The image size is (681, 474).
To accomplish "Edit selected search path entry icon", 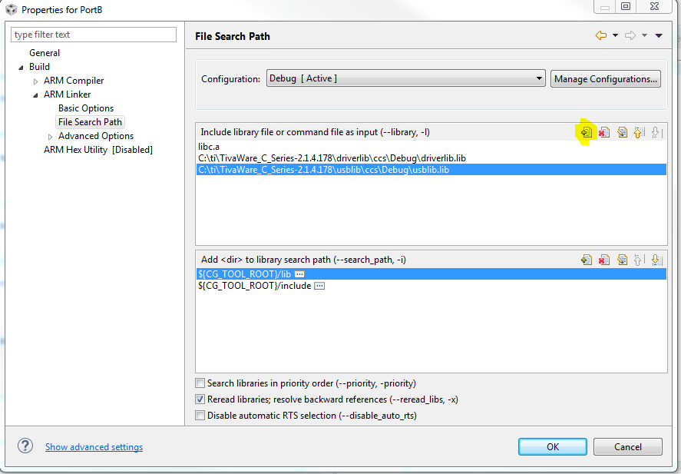I will point(623,260).
